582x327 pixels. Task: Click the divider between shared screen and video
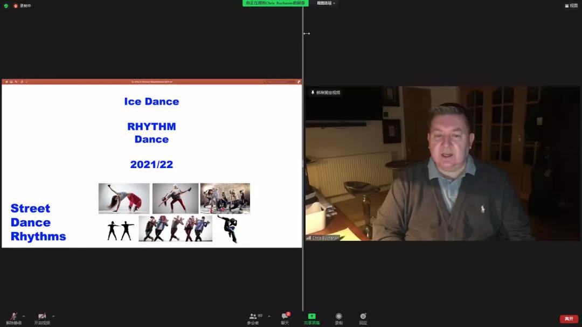click(x=303, y=162)
